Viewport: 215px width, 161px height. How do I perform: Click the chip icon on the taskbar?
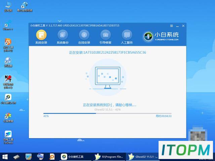point(16,157)
